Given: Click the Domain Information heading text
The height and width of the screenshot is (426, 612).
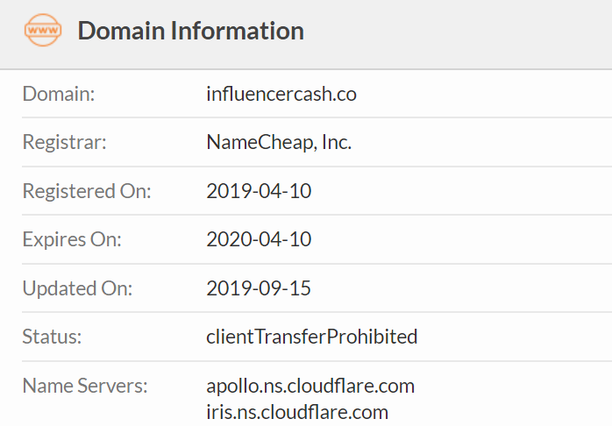Looking at the screenshot, I should (x=190, y=31).
